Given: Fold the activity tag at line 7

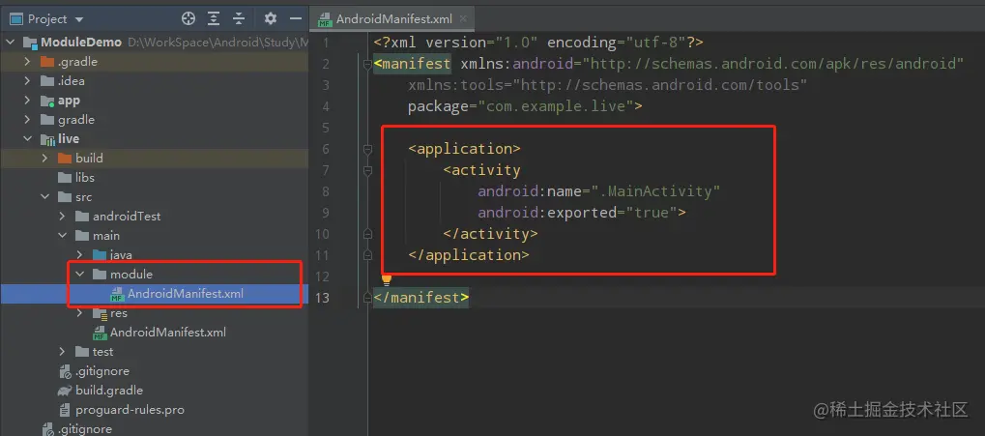Looking at the screenshot, I should (367, 170).
